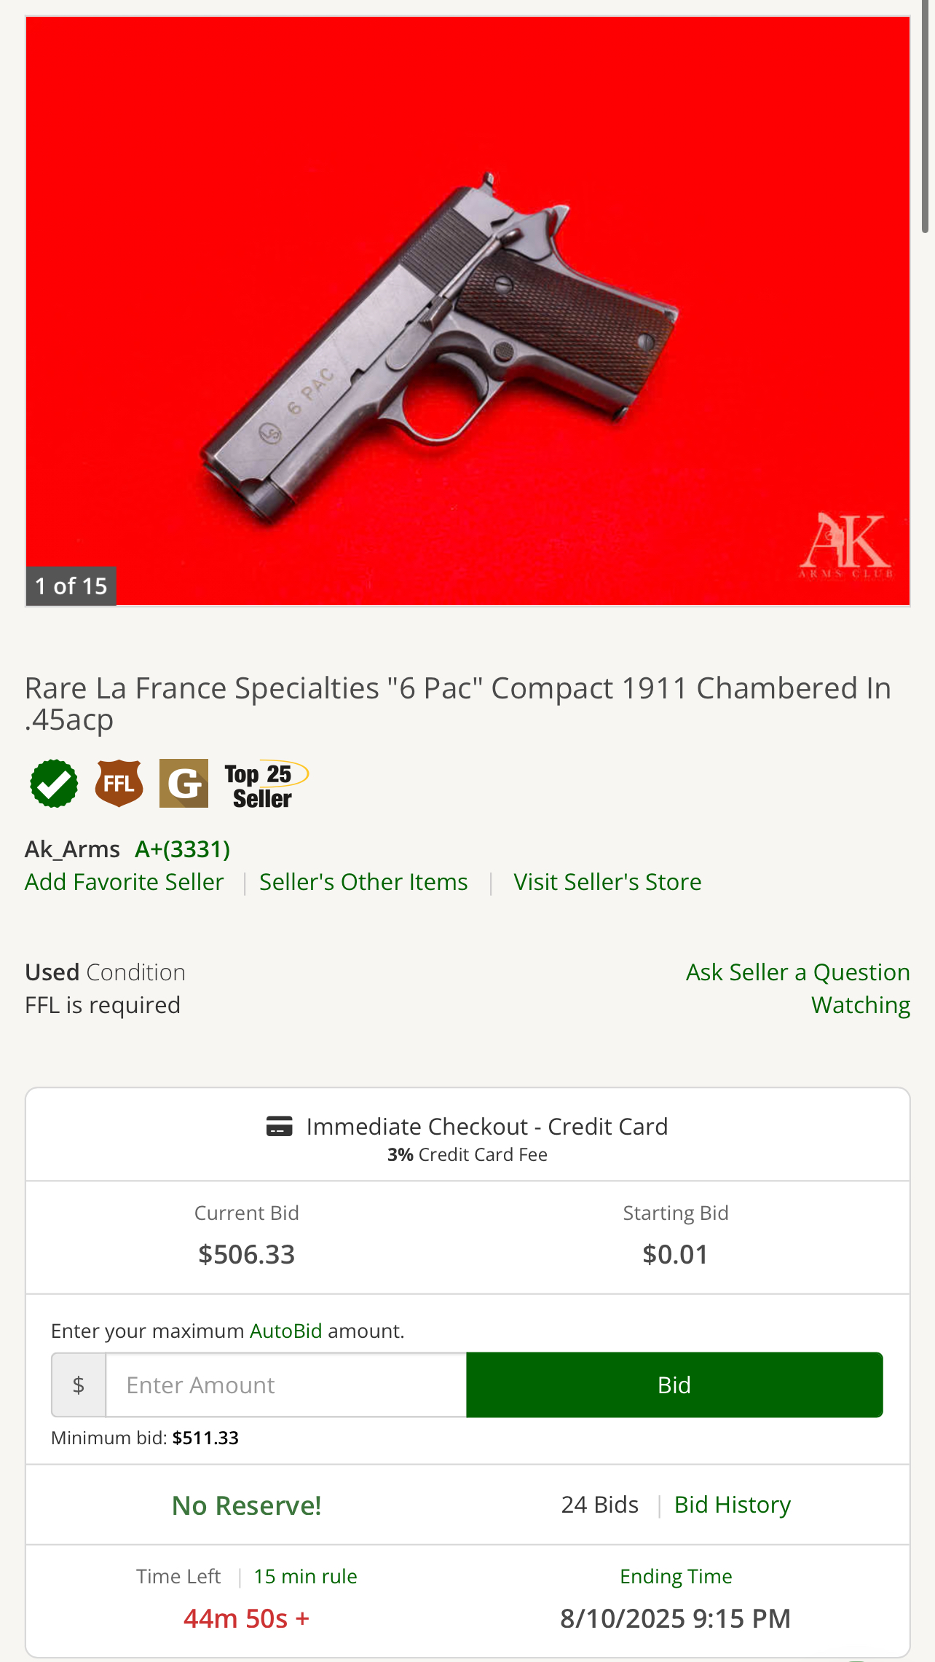Screen dimensions: 935x1662
Task: Click the gold G seller badge
Action: point(184,784)
